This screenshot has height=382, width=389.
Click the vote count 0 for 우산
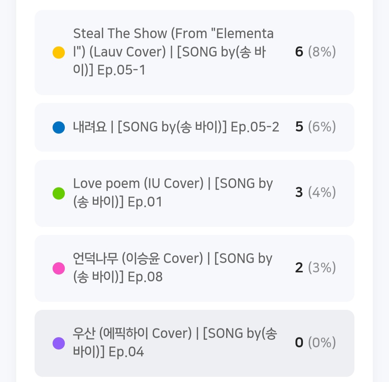[x=299, y=342]
